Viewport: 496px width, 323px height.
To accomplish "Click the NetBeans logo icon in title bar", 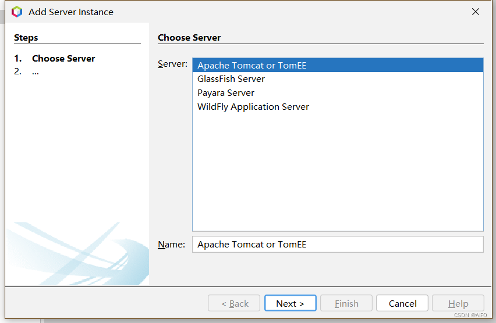I will (17, 12).
